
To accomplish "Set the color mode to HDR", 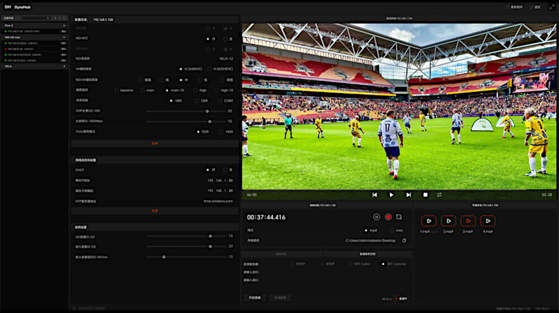I will tap(221, 132).
